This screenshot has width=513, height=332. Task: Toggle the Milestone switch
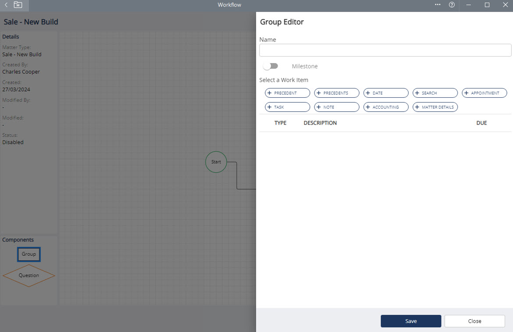tap(271, 66)
